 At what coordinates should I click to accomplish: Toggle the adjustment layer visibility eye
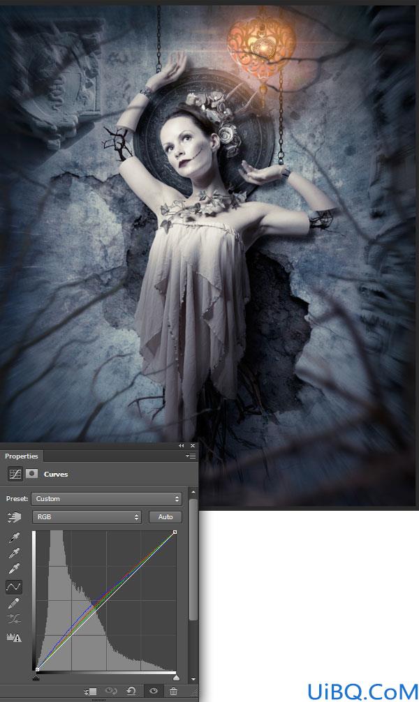coord(153,691)
